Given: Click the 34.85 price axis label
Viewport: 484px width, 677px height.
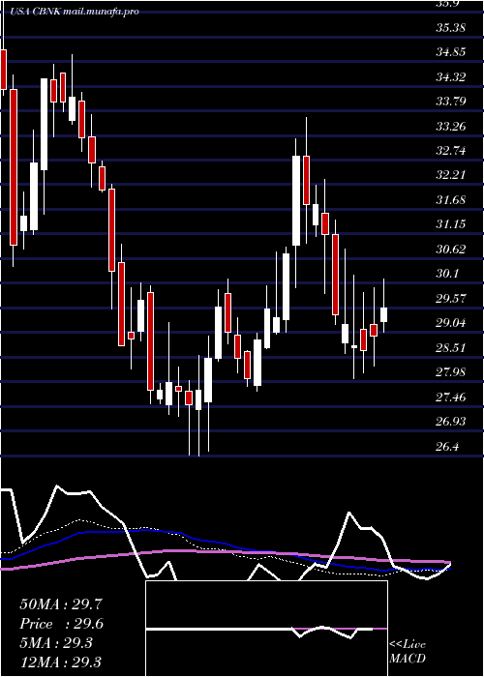Looking at the screenshot, I should click(451, 52).
